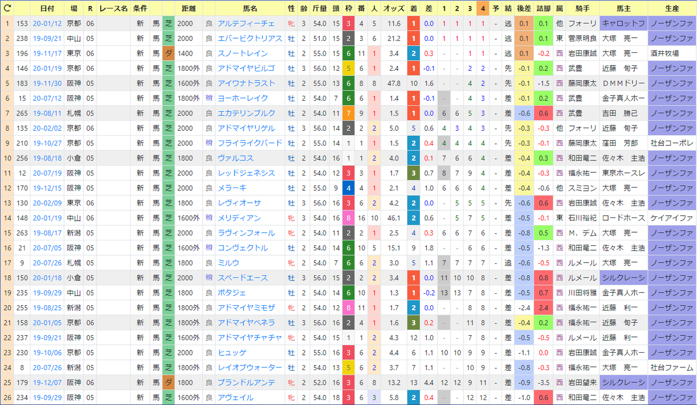This screenshot has height=405, width=697.
Task: Sort by the 詰脚 column header
Action: pyautogui.click(x=543, y=9)
